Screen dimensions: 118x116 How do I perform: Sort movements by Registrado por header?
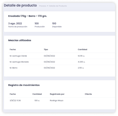point(57,94)
